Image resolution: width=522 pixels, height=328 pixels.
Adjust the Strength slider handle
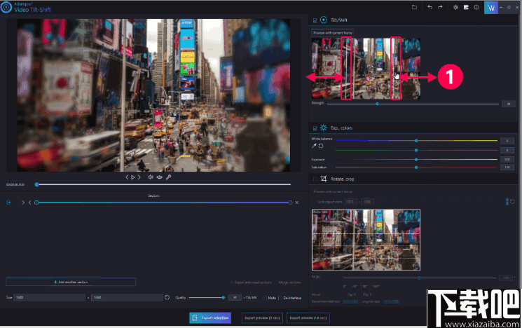coord(377,104)
